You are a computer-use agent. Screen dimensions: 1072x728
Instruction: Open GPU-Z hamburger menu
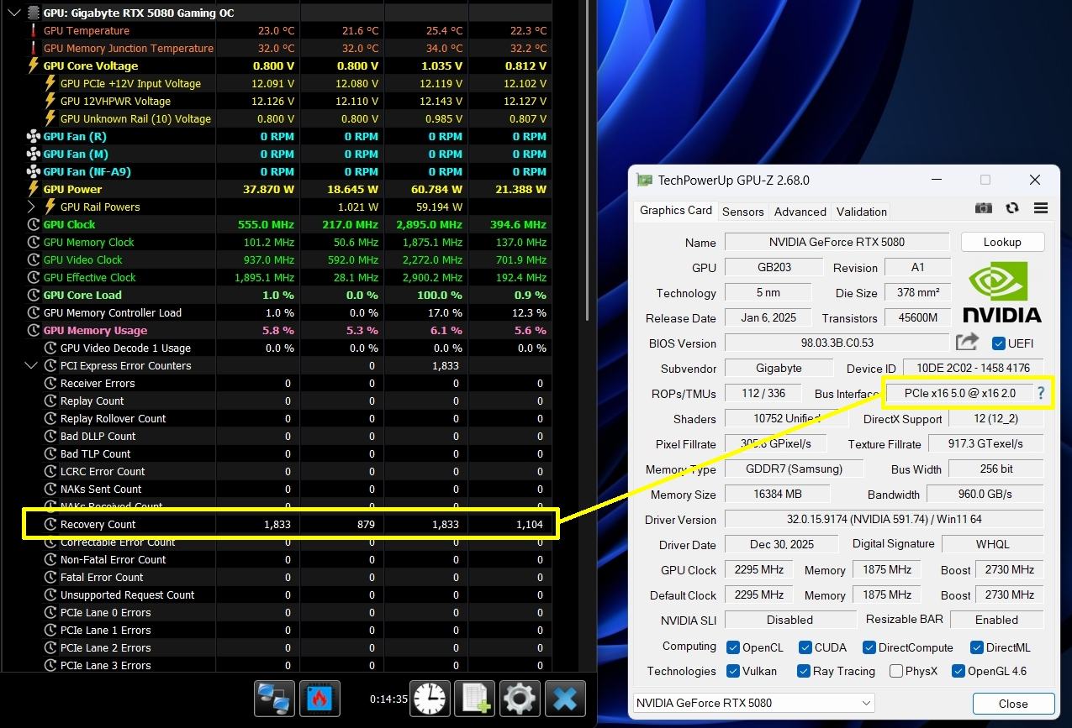pos(1041,208)
